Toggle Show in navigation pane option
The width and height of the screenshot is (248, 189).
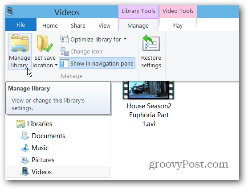[x=97, y=63]
